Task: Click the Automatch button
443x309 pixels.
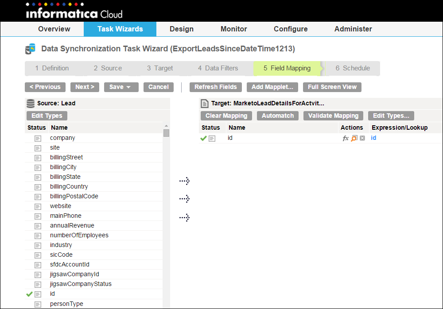Action: [x=278, y=116]
